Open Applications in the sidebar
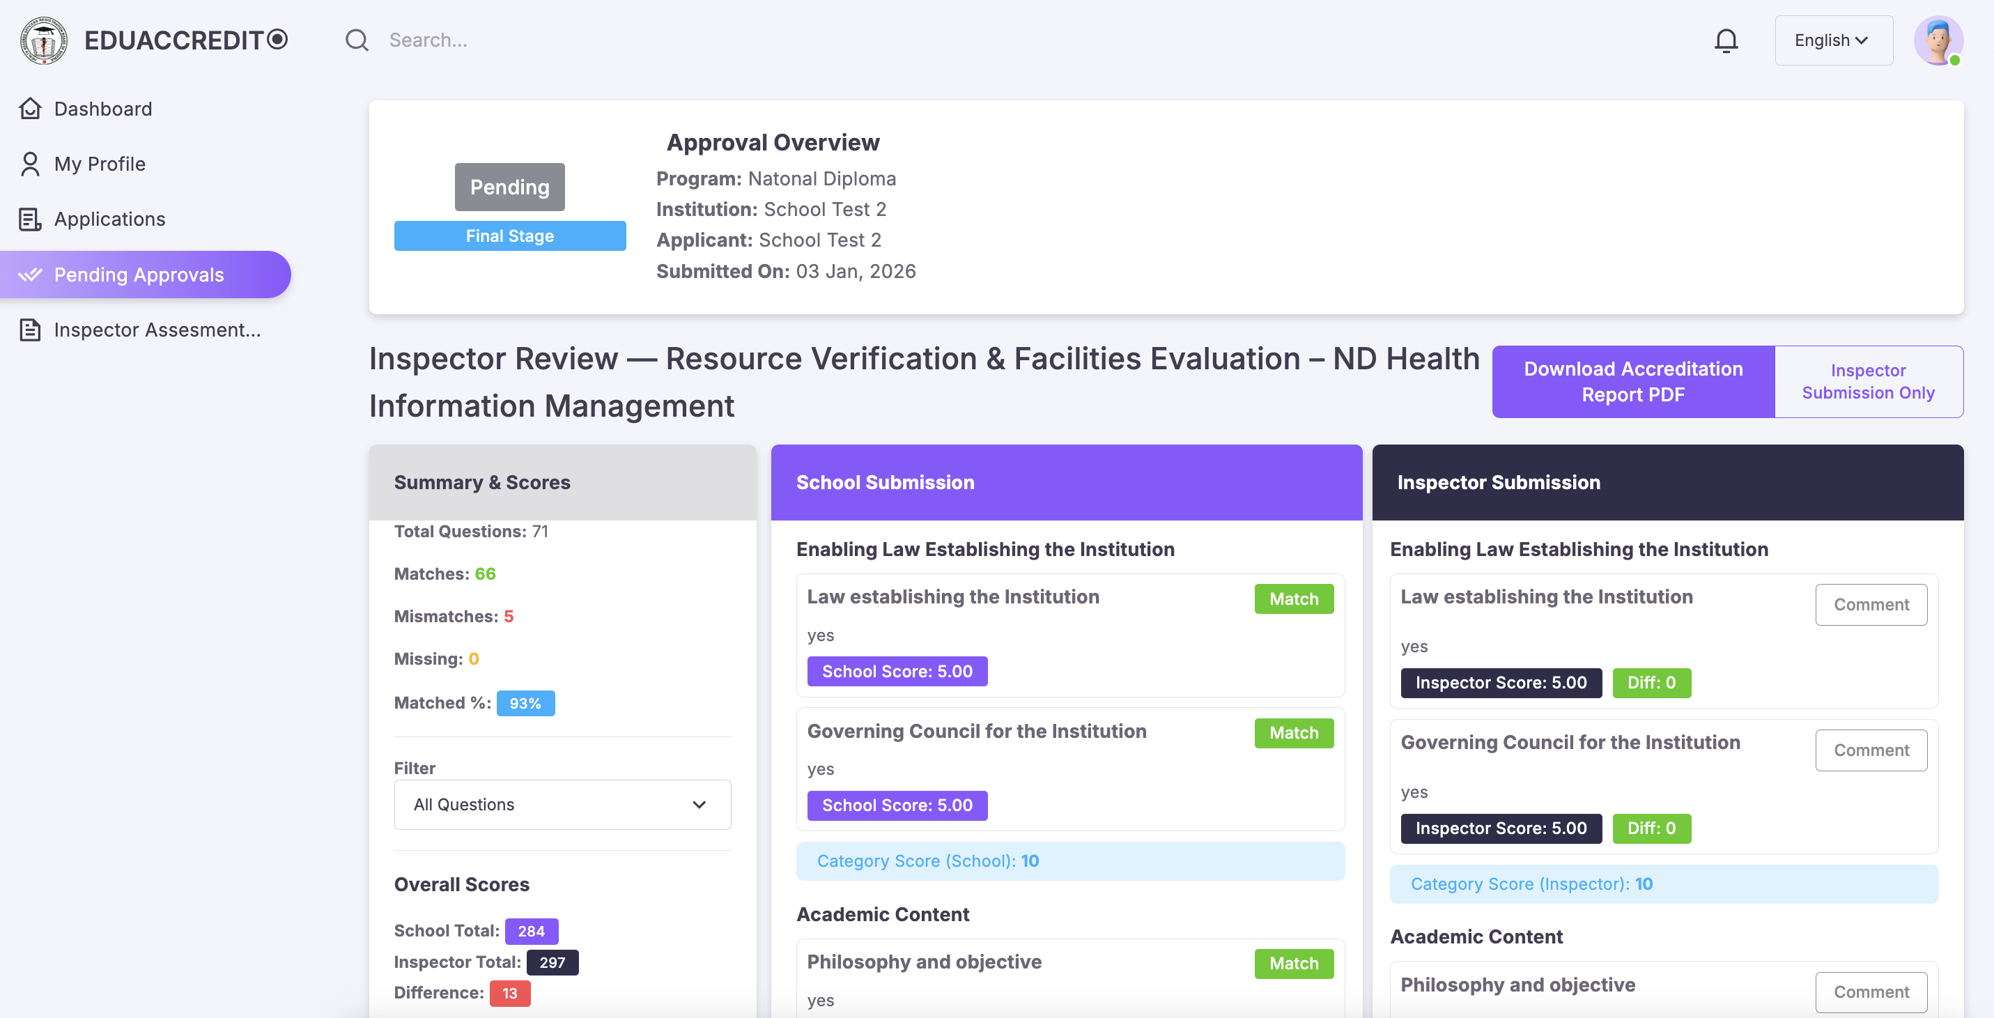The width and height of the screenshot is (1994, 1018). click(110, 219)
